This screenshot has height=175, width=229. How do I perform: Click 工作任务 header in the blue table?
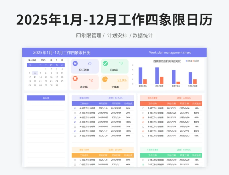(84, 103)
